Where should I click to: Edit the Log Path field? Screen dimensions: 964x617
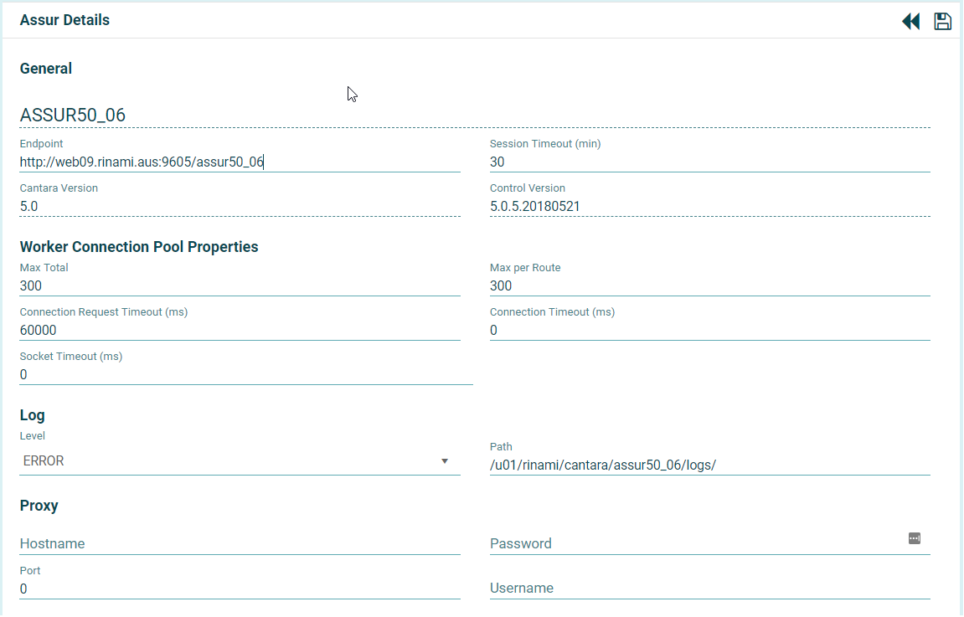pos(709,465)
